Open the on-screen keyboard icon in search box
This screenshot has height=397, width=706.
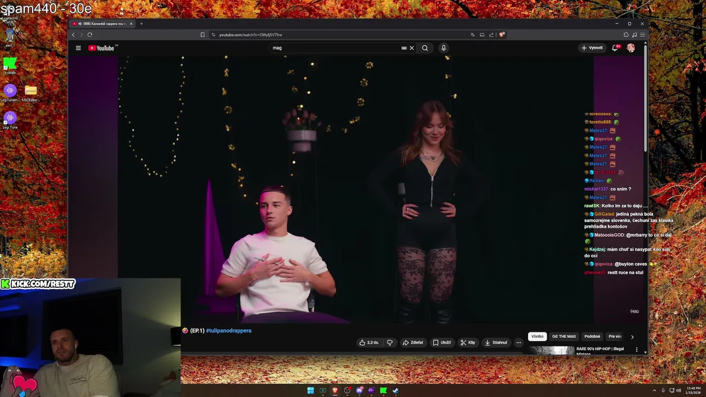click(x=404, y=48)
